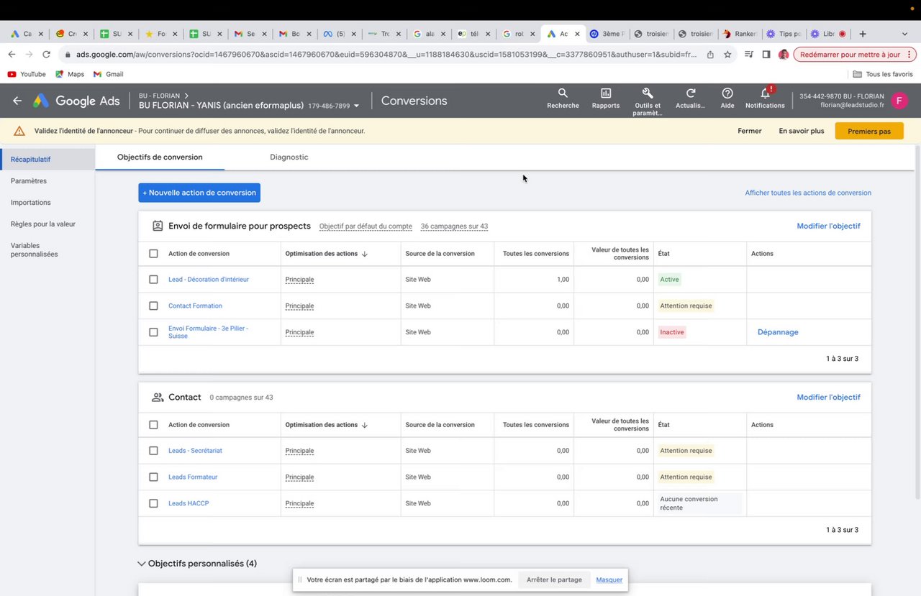Viewport: 921px width, 596px height.
Task: Open the Rapports reports icon
Action: (606, 93)
